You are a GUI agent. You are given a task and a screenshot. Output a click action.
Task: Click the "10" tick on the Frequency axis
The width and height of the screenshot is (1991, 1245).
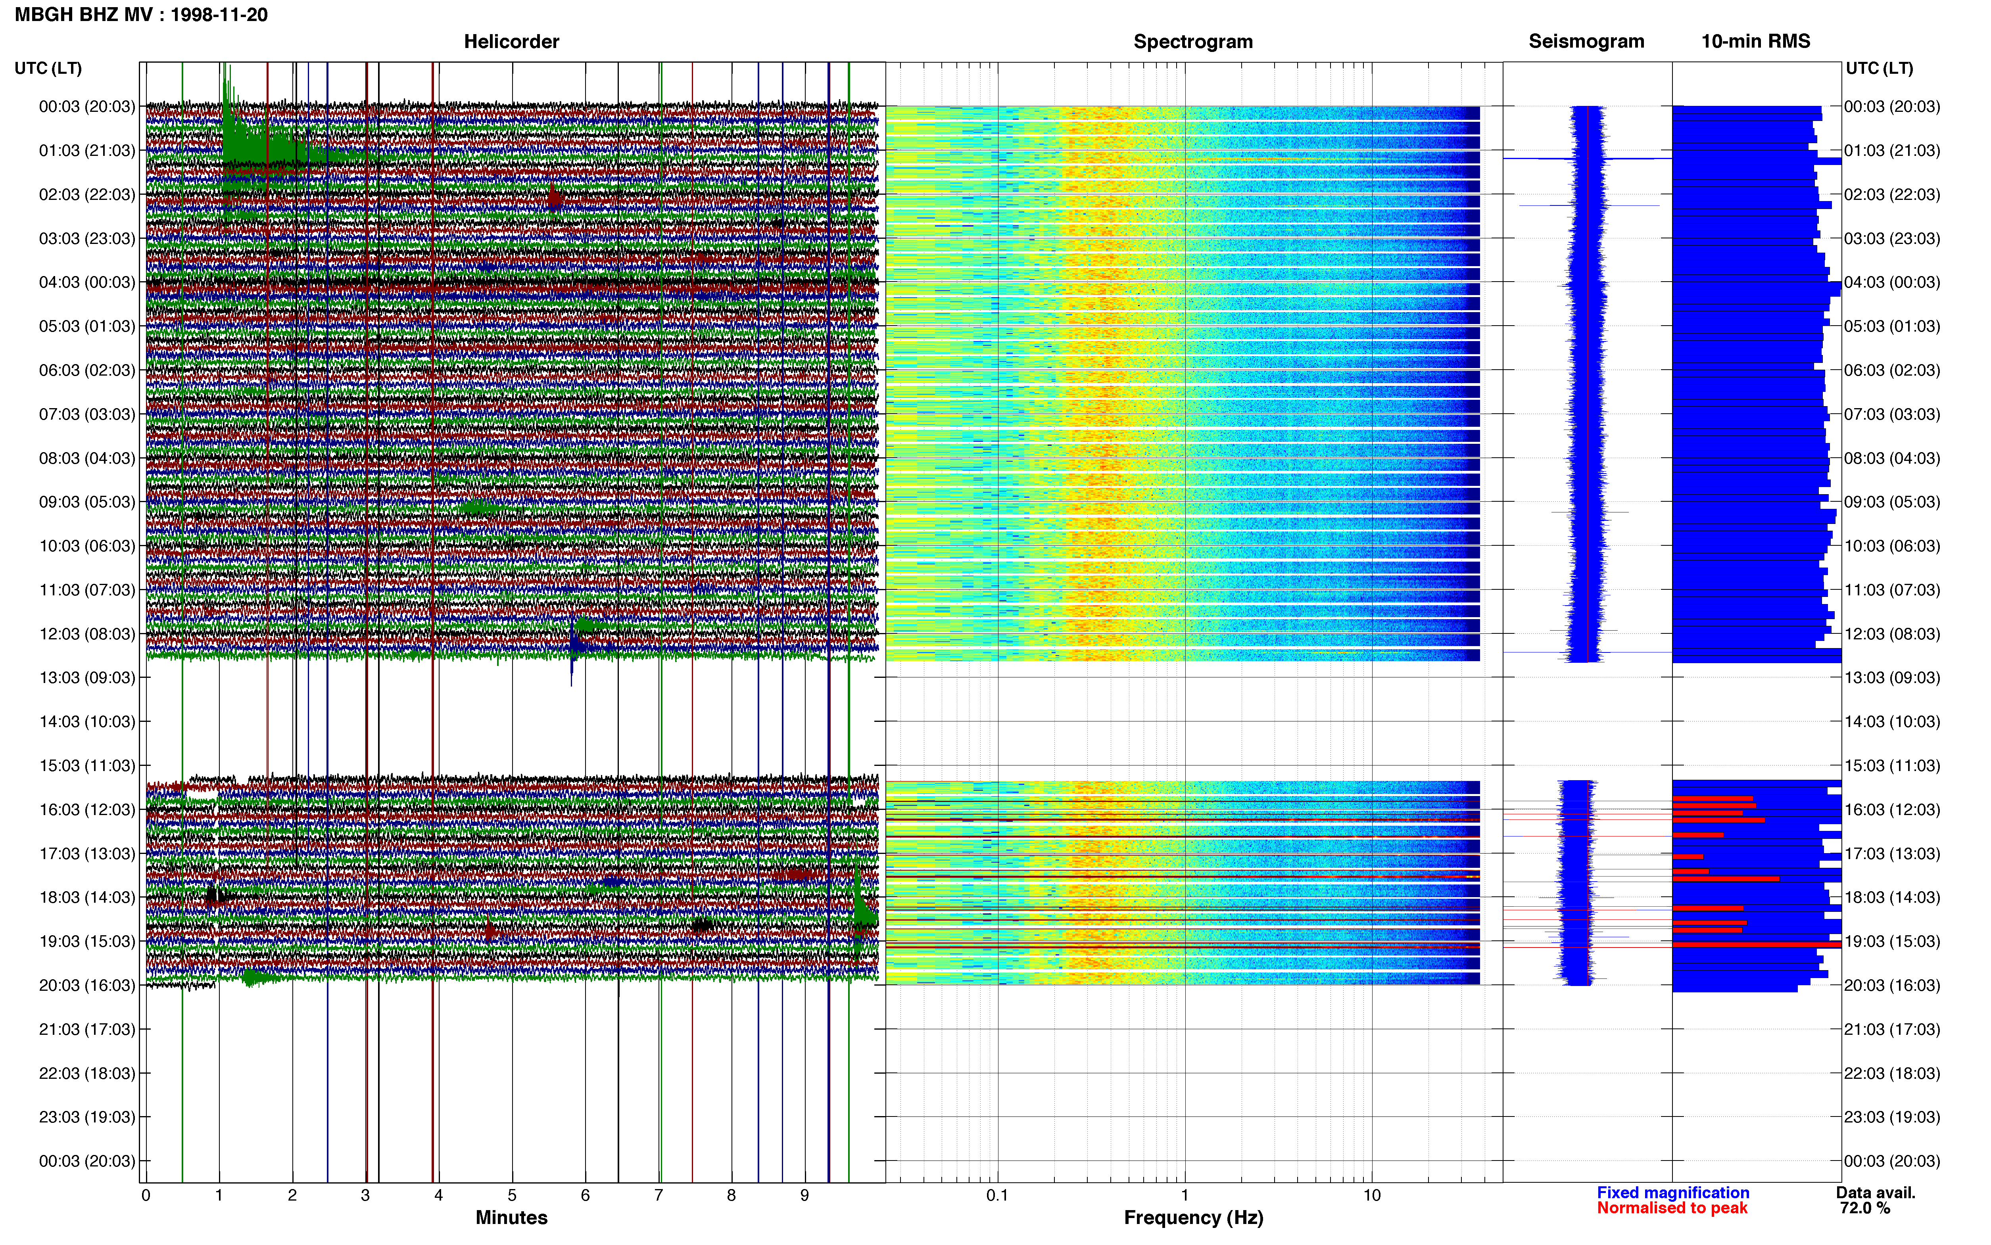[x=1372, y=1195]
